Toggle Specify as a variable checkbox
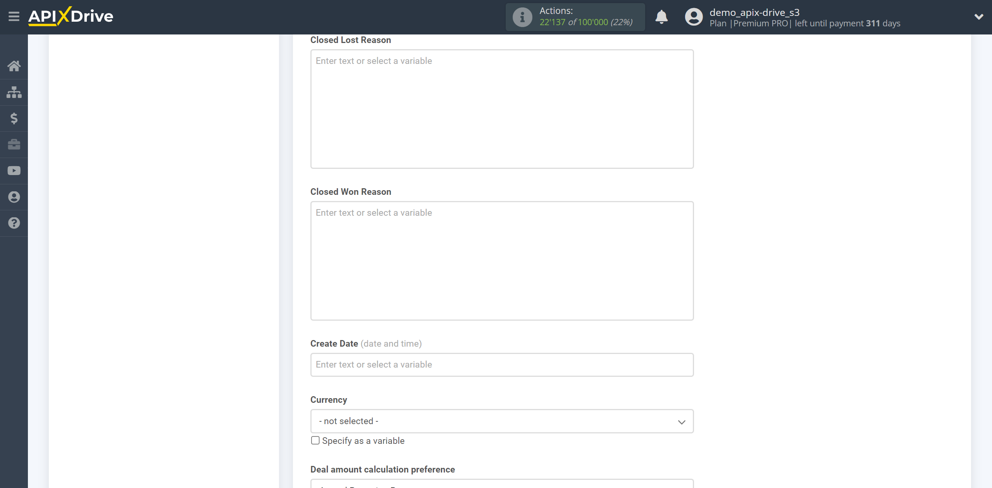The image size is (992, 488). [x=315, y=440]
